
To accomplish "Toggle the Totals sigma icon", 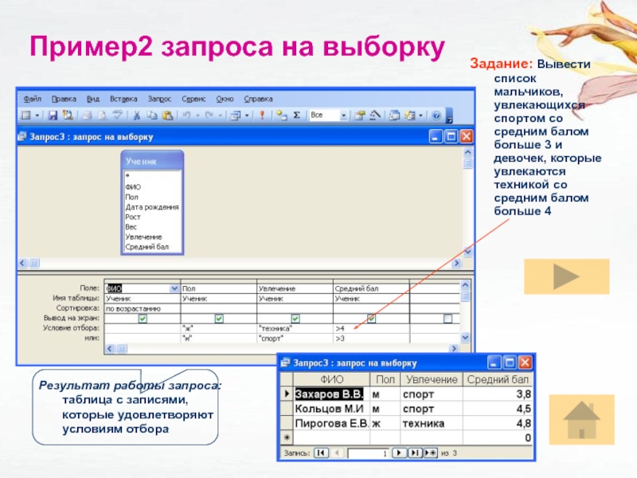I will [x=297, y=116].
